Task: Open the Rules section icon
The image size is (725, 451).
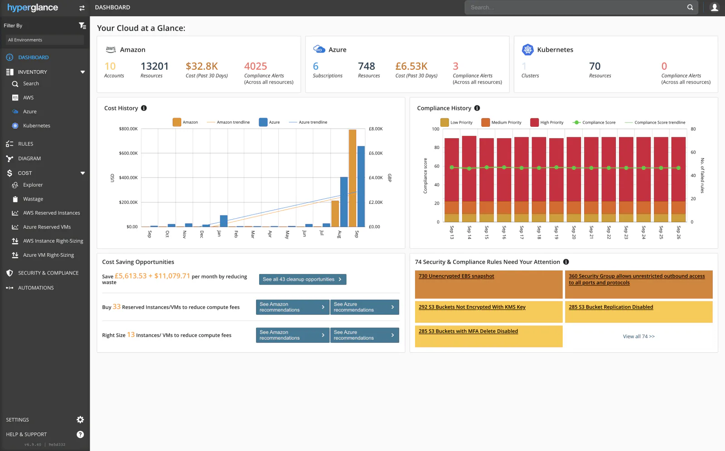Action: pyautogui.click(x=10, y=144)
